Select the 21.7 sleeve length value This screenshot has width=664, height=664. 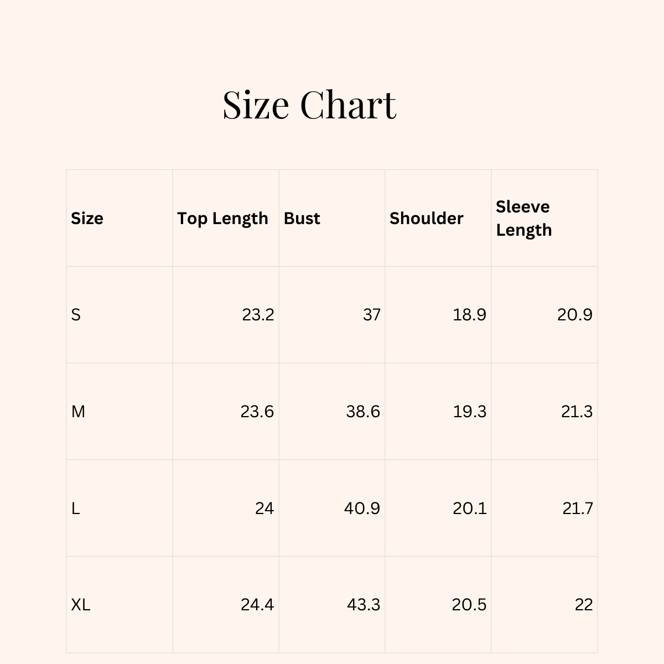(577, 508)
